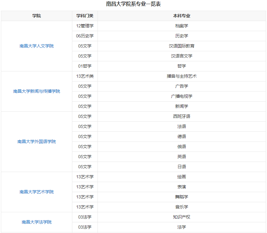Click the page title 南昌大学院系专业一览表

click(133, 4)
